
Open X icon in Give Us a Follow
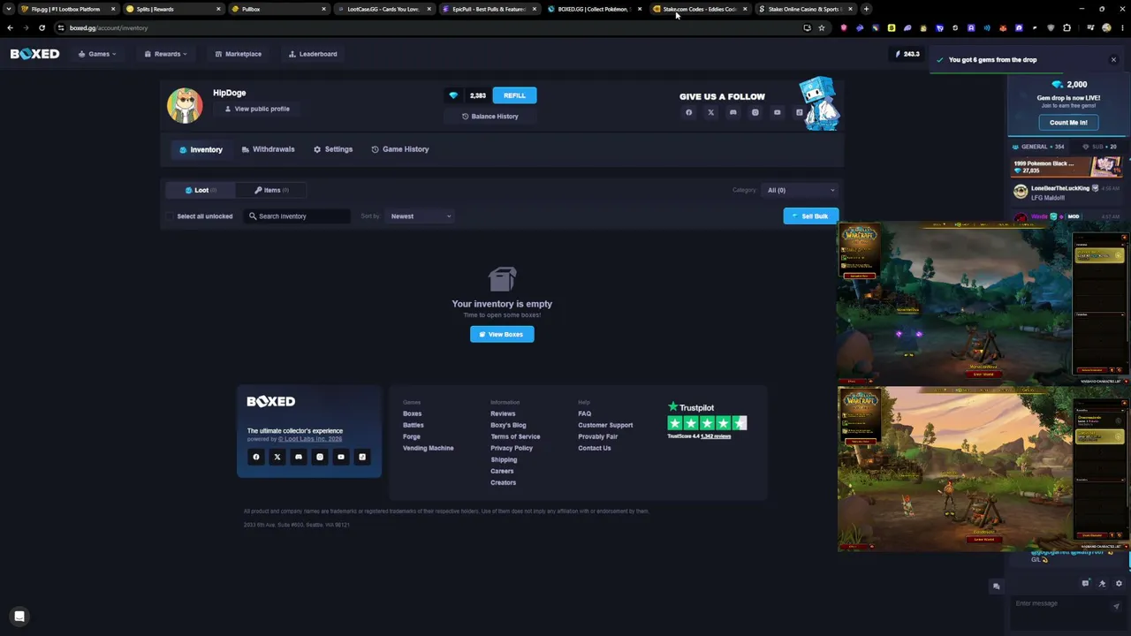coord(711,112)
